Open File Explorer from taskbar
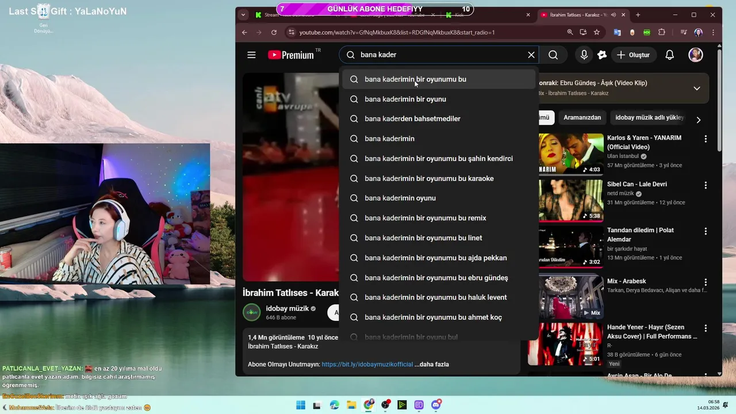The image size is (736, 414). [x=351, y=405]
